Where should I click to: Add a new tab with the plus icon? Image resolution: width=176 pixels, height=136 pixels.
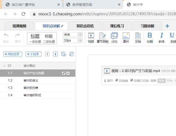pyautogui.click(x=167, y=26)
